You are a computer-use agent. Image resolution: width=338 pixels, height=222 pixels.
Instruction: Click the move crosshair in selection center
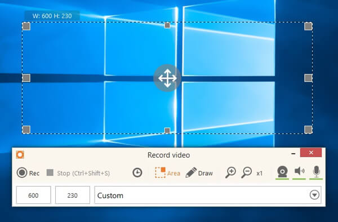pyautogui.click(x=167, y=78)
